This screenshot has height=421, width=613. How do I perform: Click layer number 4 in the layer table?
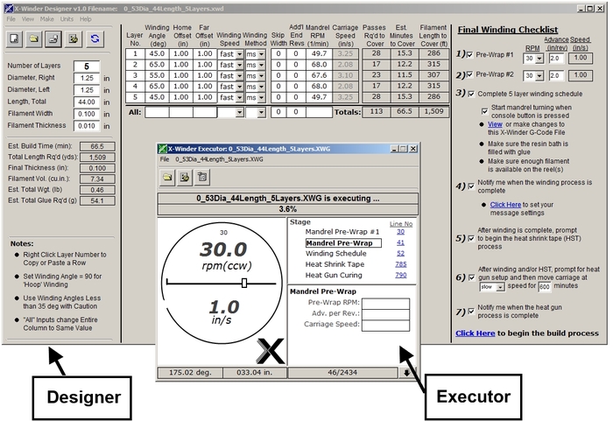click(135, 87)
